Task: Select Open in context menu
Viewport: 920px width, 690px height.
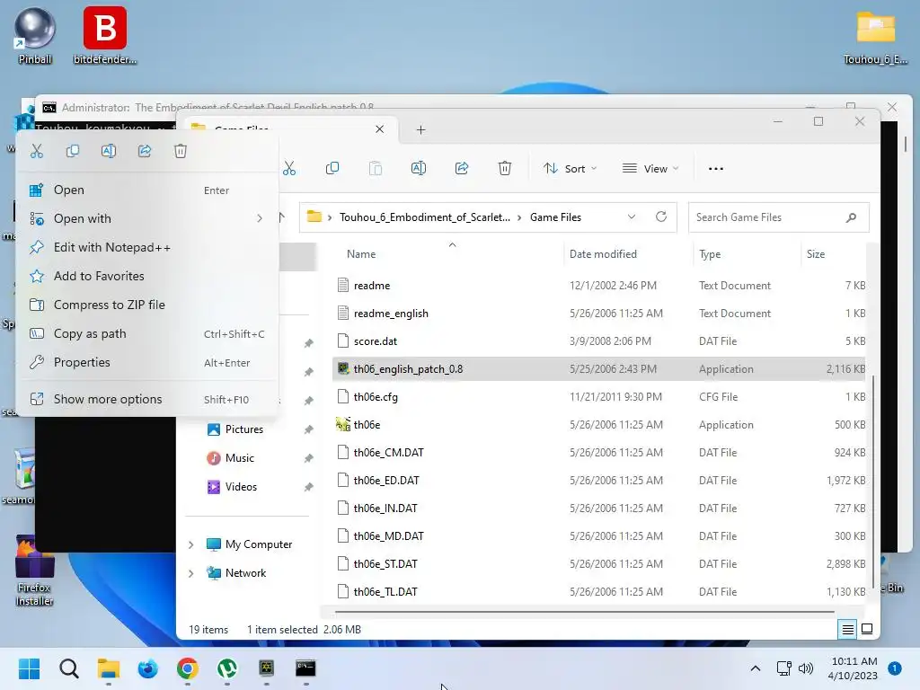Action: 147,190
